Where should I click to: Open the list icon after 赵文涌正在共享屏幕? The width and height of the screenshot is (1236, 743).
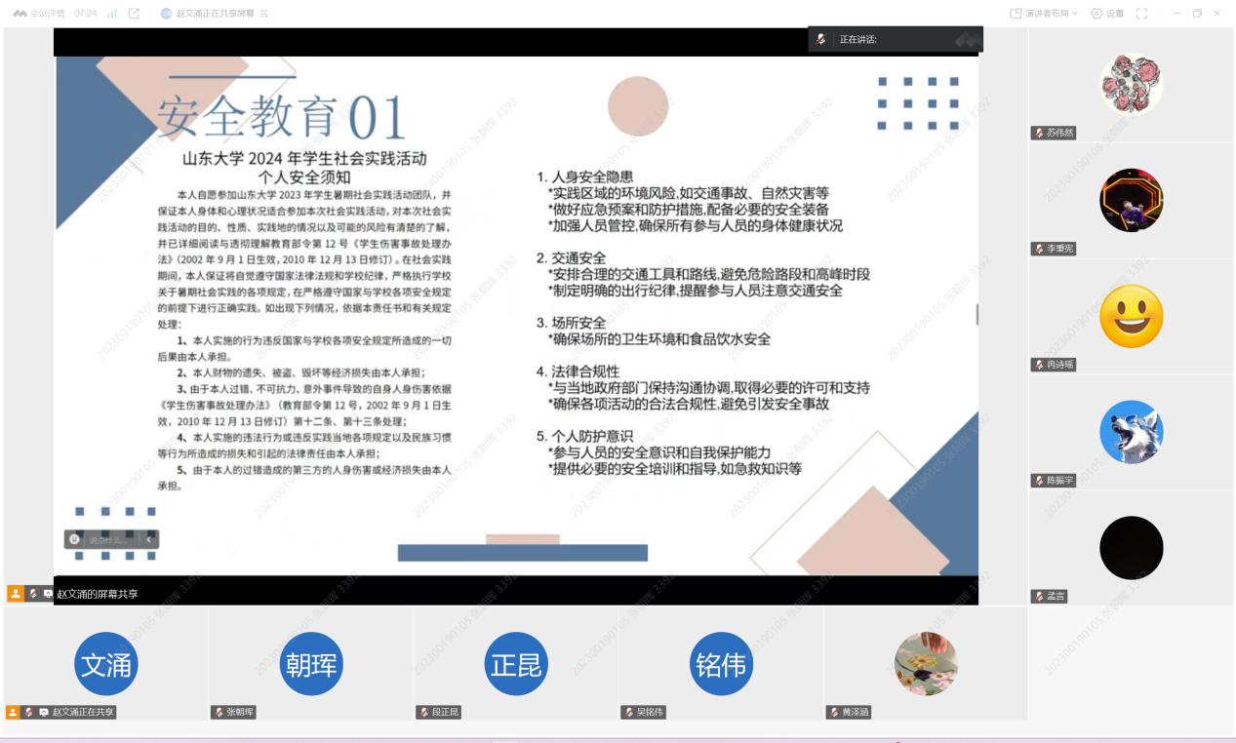point(263,14)
